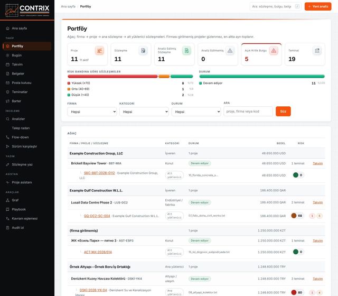Click the Proje card building icon
The height and width of the screenshot is (296, 338).
[99, 51]
